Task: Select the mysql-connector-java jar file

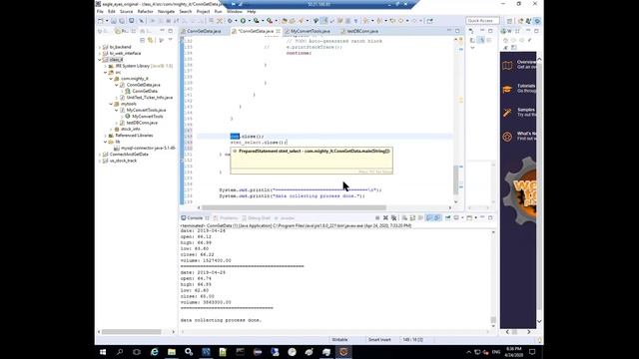Action: [148, 148]
